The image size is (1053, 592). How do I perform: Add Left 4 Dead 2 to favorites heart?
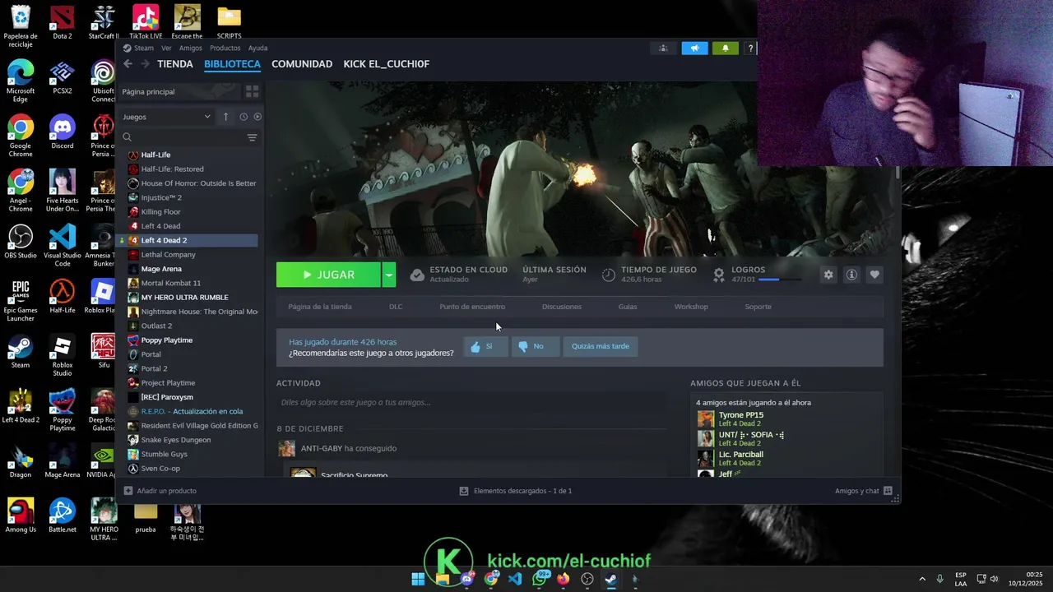tap(874, 275)
